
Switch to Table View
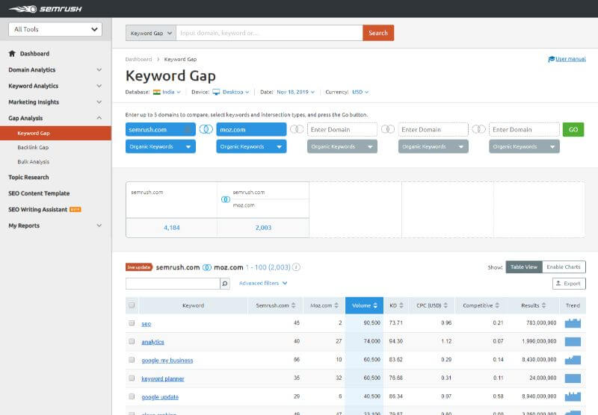[x=524, y=267]
